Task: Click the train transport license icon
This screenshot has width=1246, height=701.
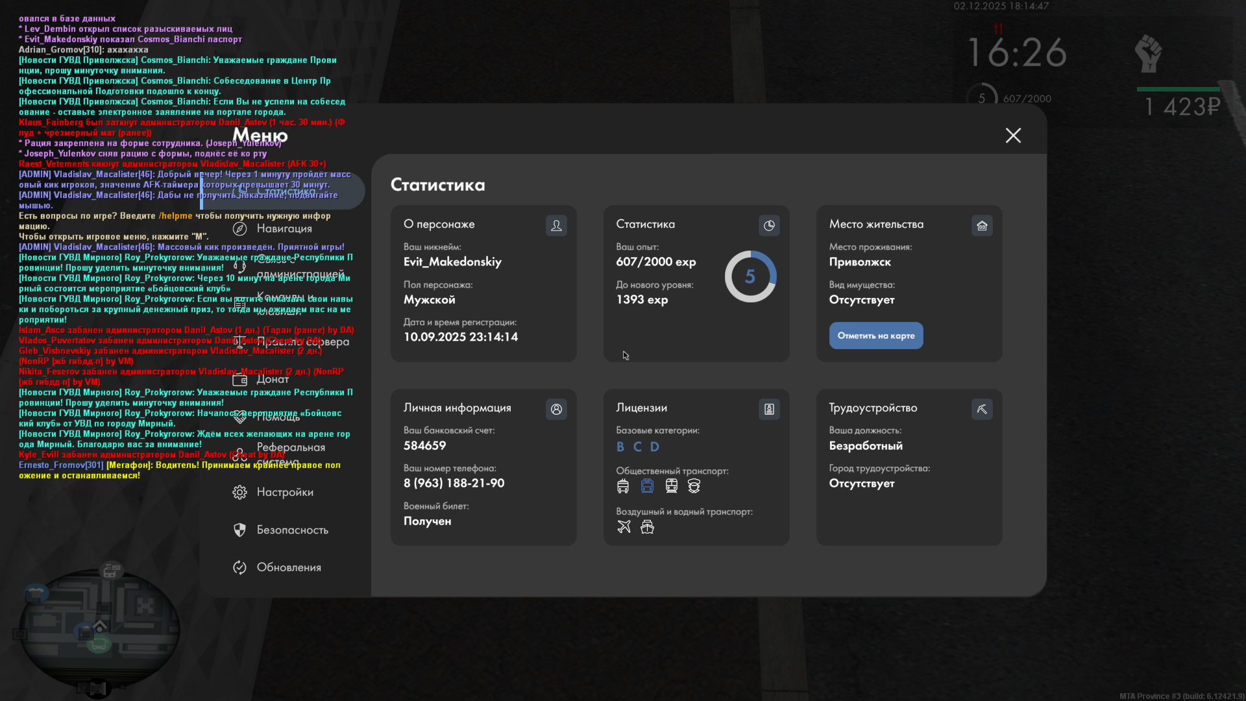Action: click(x=671, y=486)
